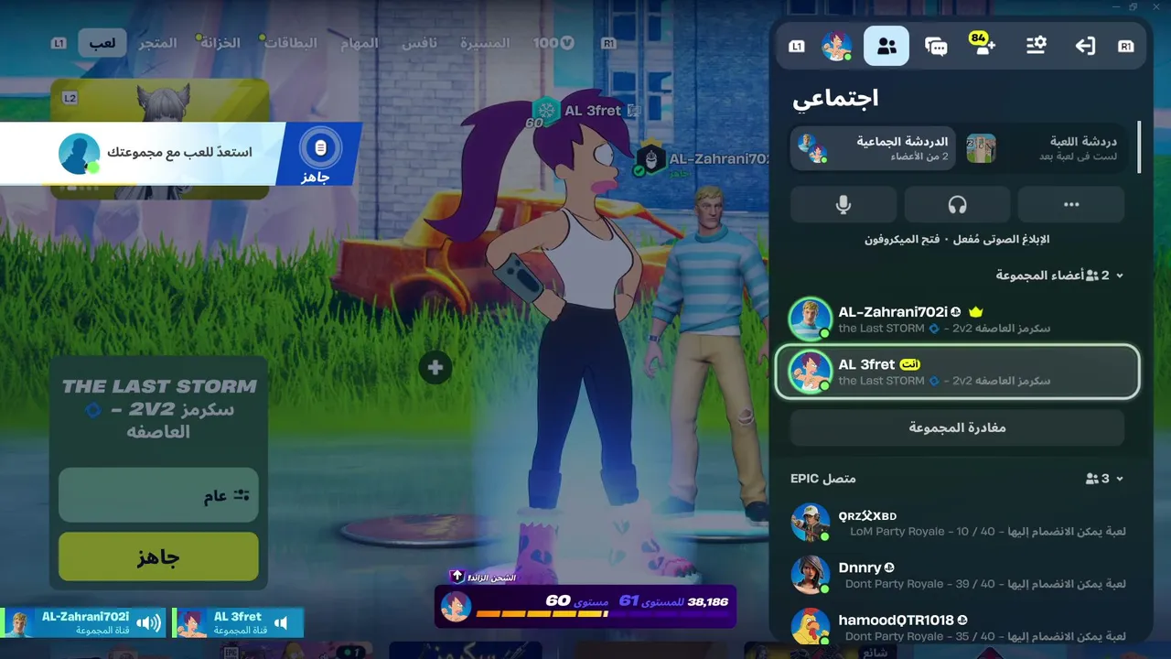Click AL-Zahrani702i's avatar in the group members list
Screen dimensions: 1171x659
click(x=811, y=319)
